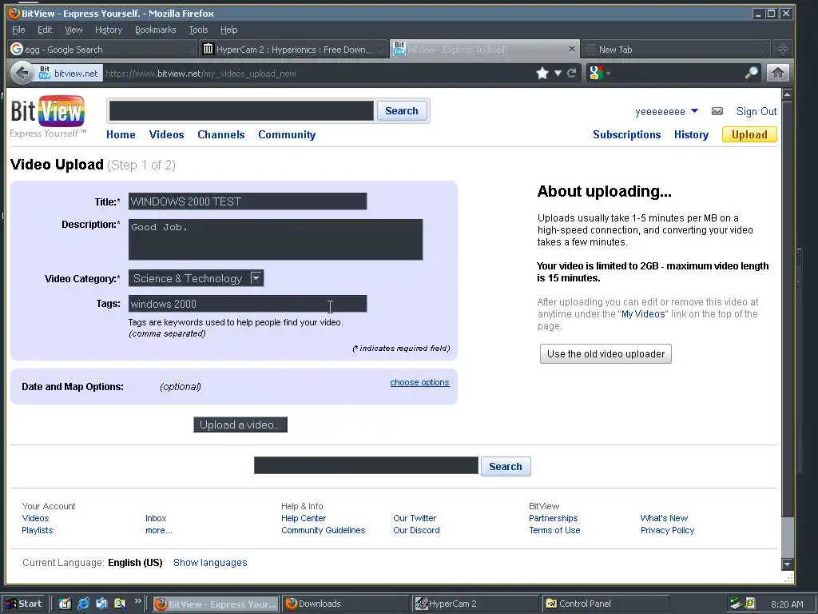
Task: Click the Outlook Express quick launch icon
Action: (101, 604)
